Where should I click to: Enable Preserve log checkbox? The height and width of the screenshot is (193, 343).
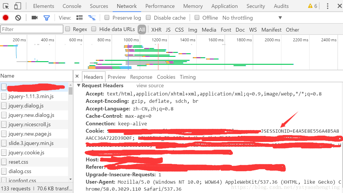pyautogui.click(x=107, y=18)
